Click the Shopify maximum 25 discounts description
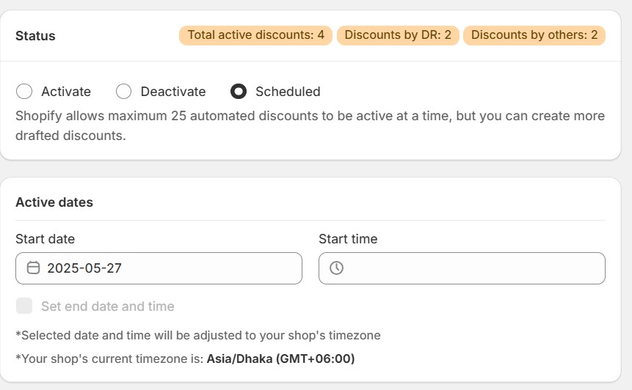632x390 pixels. [x=310, y=125]
